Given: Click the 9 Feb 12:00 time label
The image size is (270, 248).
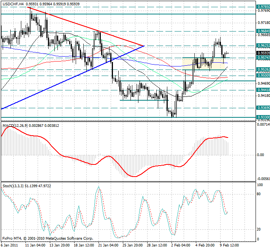Looking at the screenshot, I should click(229, 245).
